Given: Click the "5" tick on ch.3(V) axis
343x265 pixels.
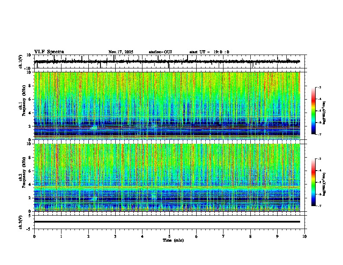Looking at the screenshot, I should pyautogui.click(x=30, y=216).
